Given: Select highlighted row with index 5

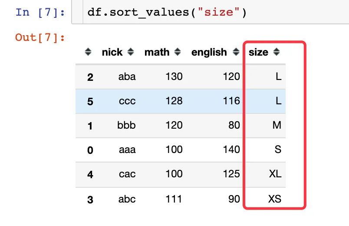Looking at the screenshot, I should tap(181, 101).
